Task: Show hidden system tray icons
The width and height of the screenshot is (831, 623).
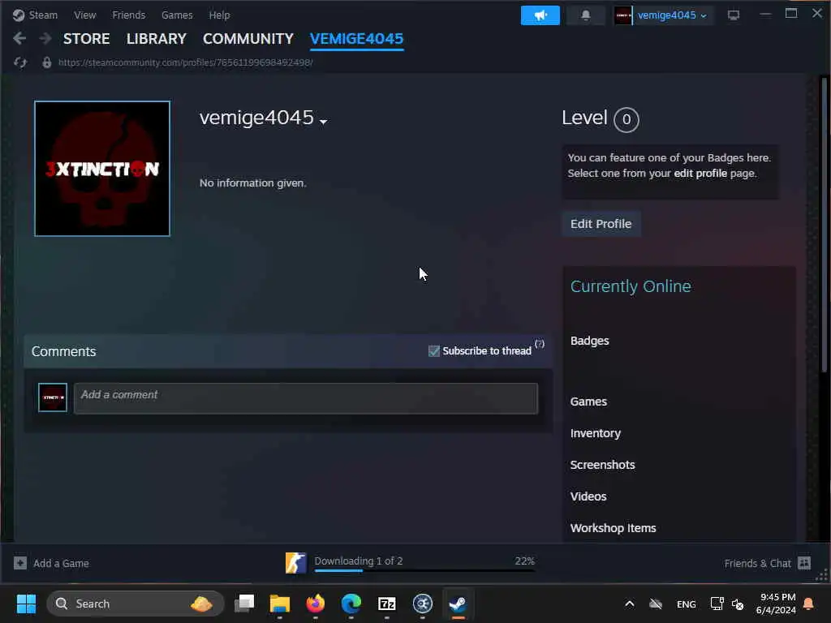Action: pyautogui.click(x=629, y=604)
